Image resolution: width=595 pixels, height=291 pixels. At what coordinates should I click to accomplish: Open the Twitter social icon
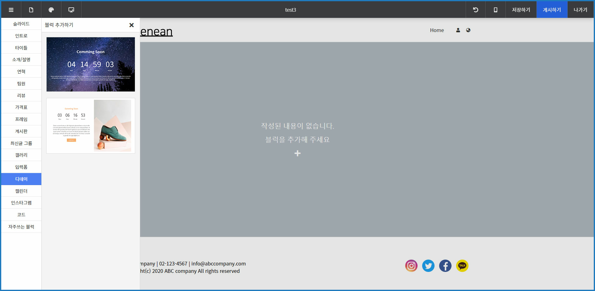428,266
